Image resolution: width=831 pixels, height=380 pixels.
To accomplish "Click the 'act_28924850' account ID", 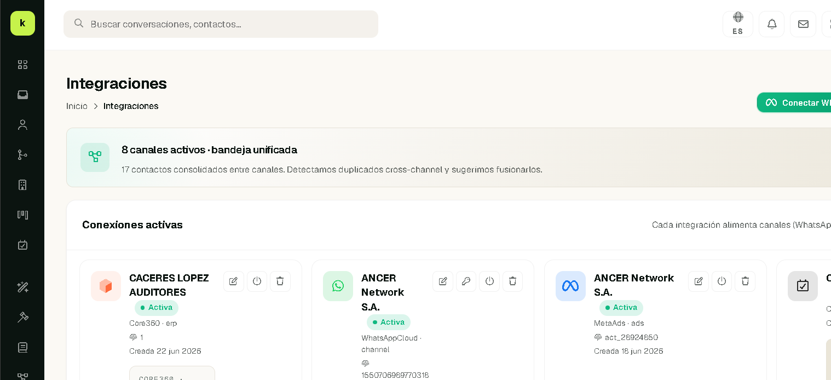I will pyautogui.click(x=631, y=337).
